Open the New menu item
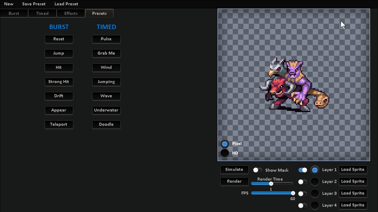378x212 pixels. 9,4
